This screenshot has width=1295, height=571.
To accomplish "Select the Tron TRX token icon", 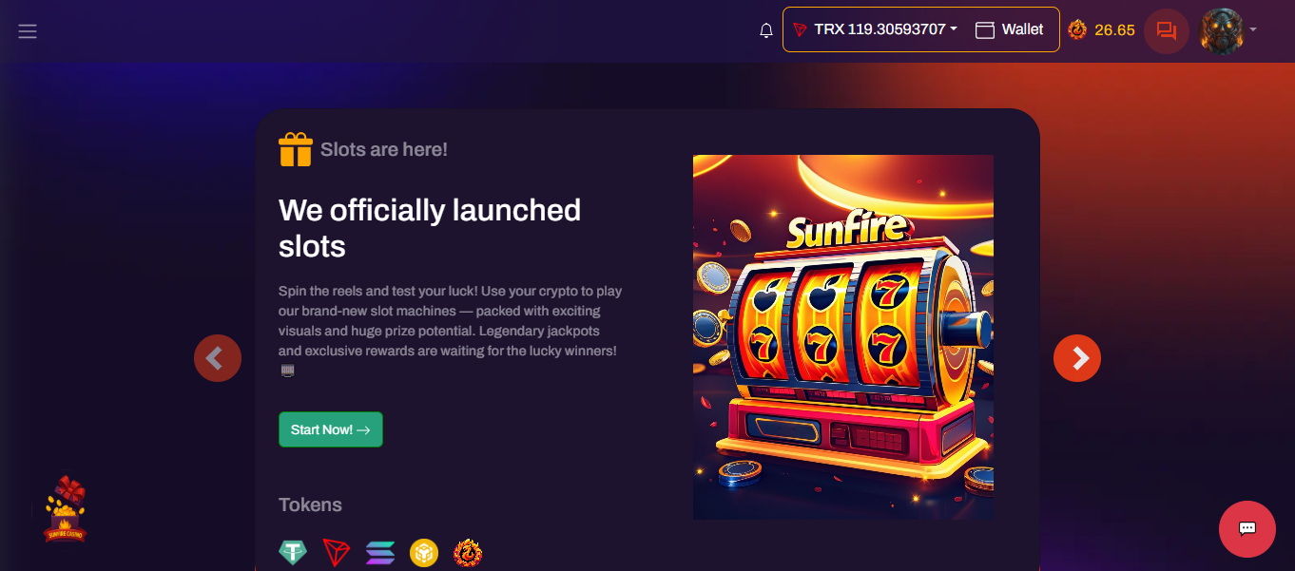I will 337,552.
